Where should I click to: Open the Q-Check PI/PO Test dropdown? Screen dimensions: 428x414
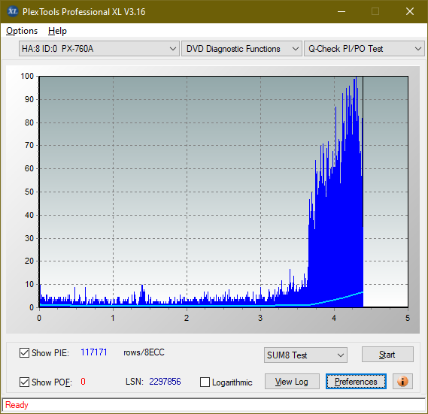pos(364,49)
